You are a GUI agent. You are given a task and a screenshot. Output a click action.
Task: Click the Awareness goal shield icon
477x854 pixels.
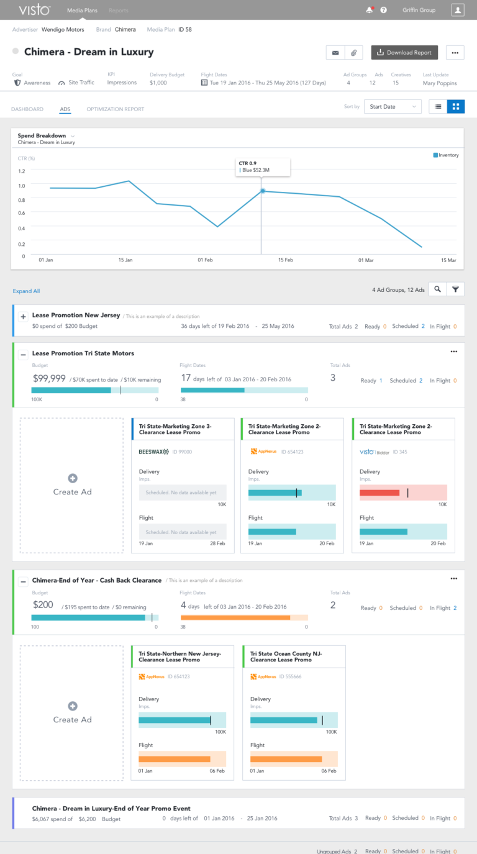17,83
